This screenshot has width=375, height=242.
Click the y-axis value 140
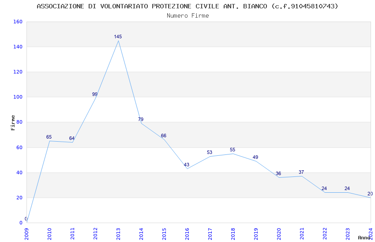pos(18,47)
